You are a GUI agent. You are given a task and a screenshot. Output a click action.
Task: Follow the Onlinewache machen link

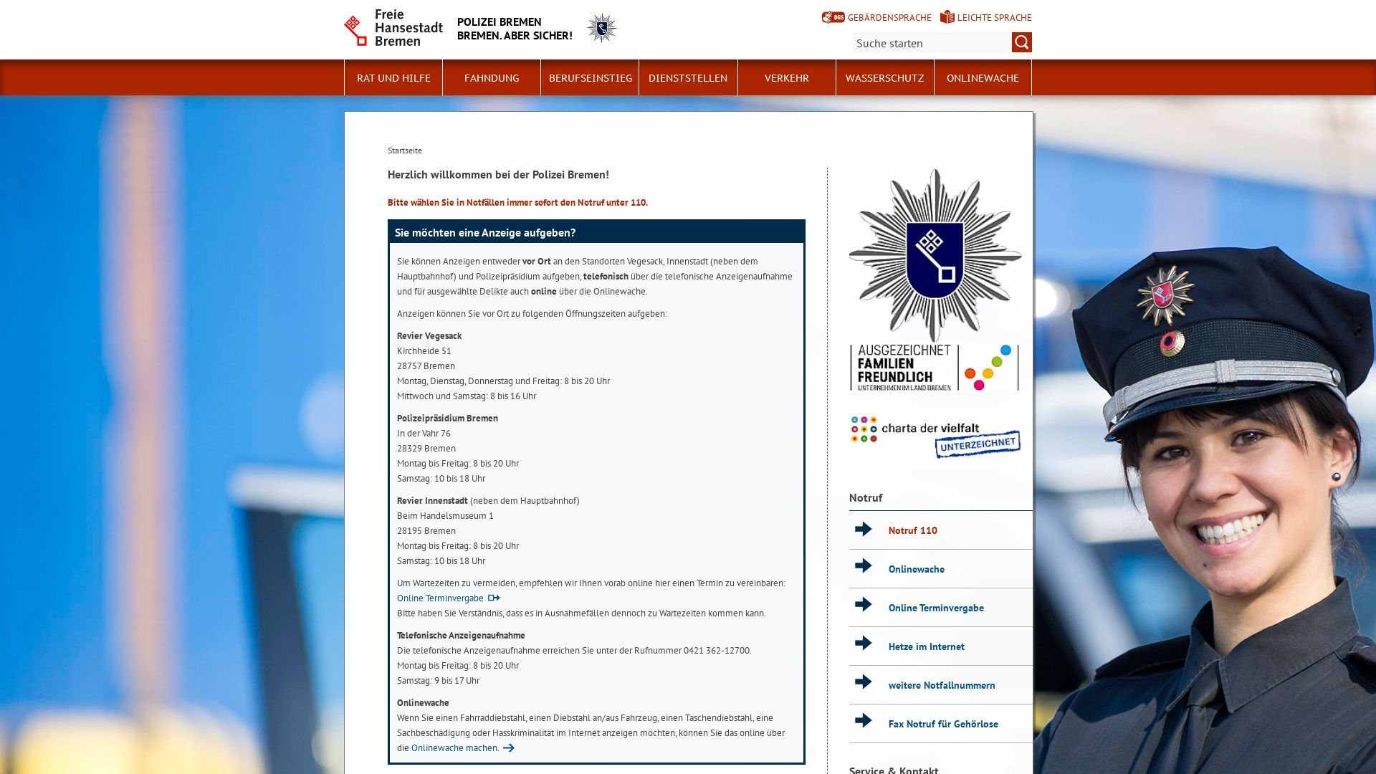coord(455,747)
